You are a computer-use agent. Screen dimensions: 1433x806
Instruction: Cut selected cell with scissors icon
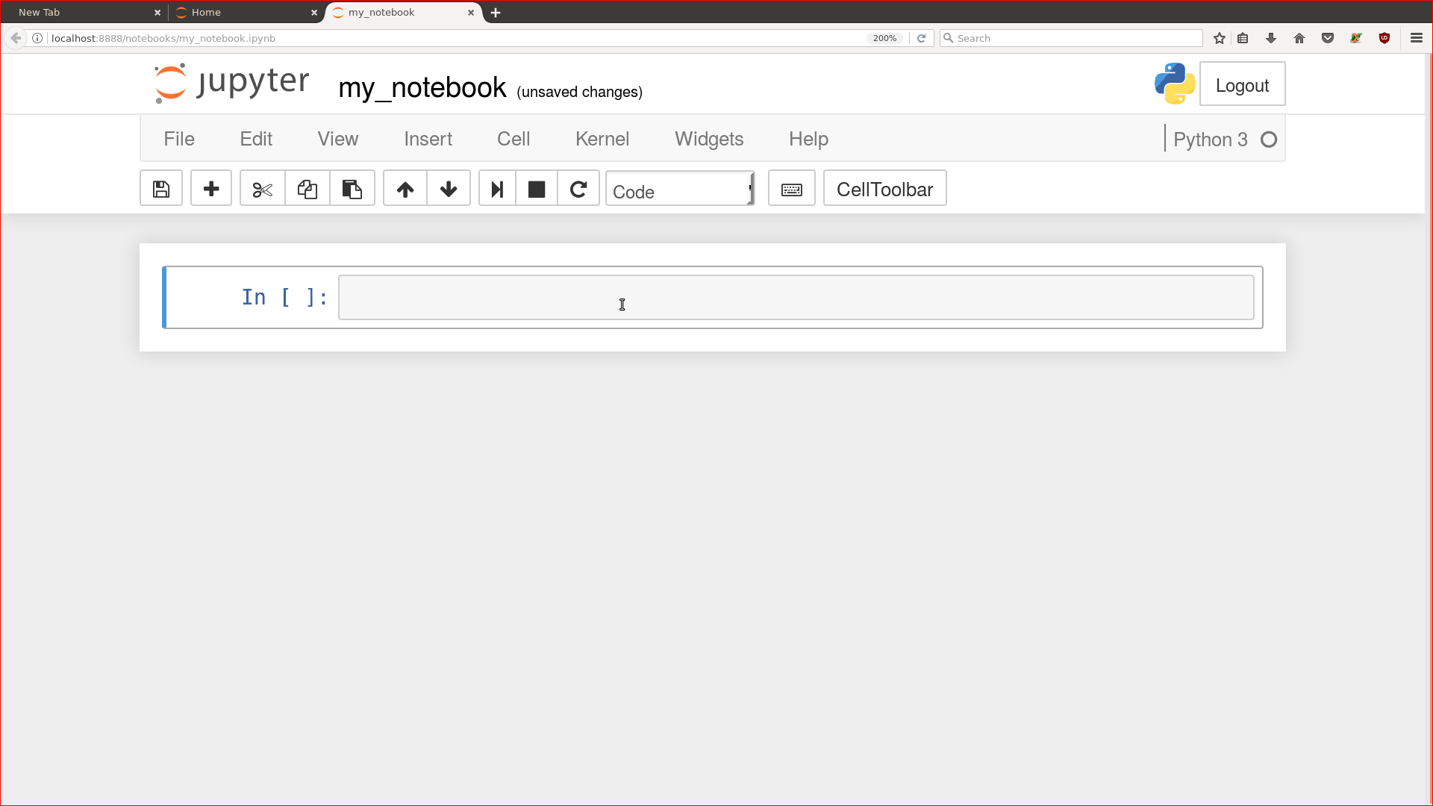(263, 189)
